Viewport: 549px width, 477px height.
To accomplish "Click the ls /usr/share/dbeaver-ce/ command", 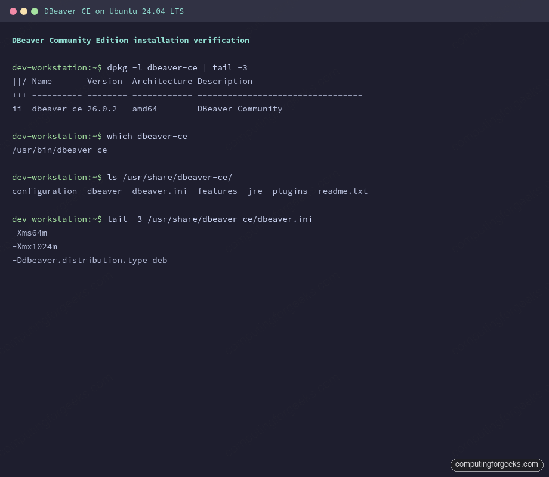I will point(169,177).
